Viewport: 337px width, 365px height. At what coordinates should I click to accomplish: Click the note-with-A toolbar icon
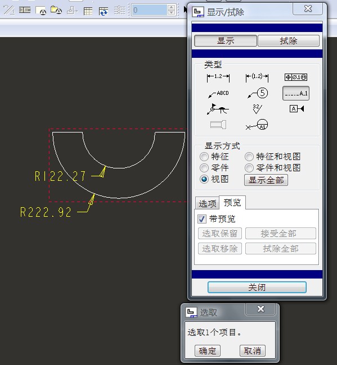coord(41,11)
